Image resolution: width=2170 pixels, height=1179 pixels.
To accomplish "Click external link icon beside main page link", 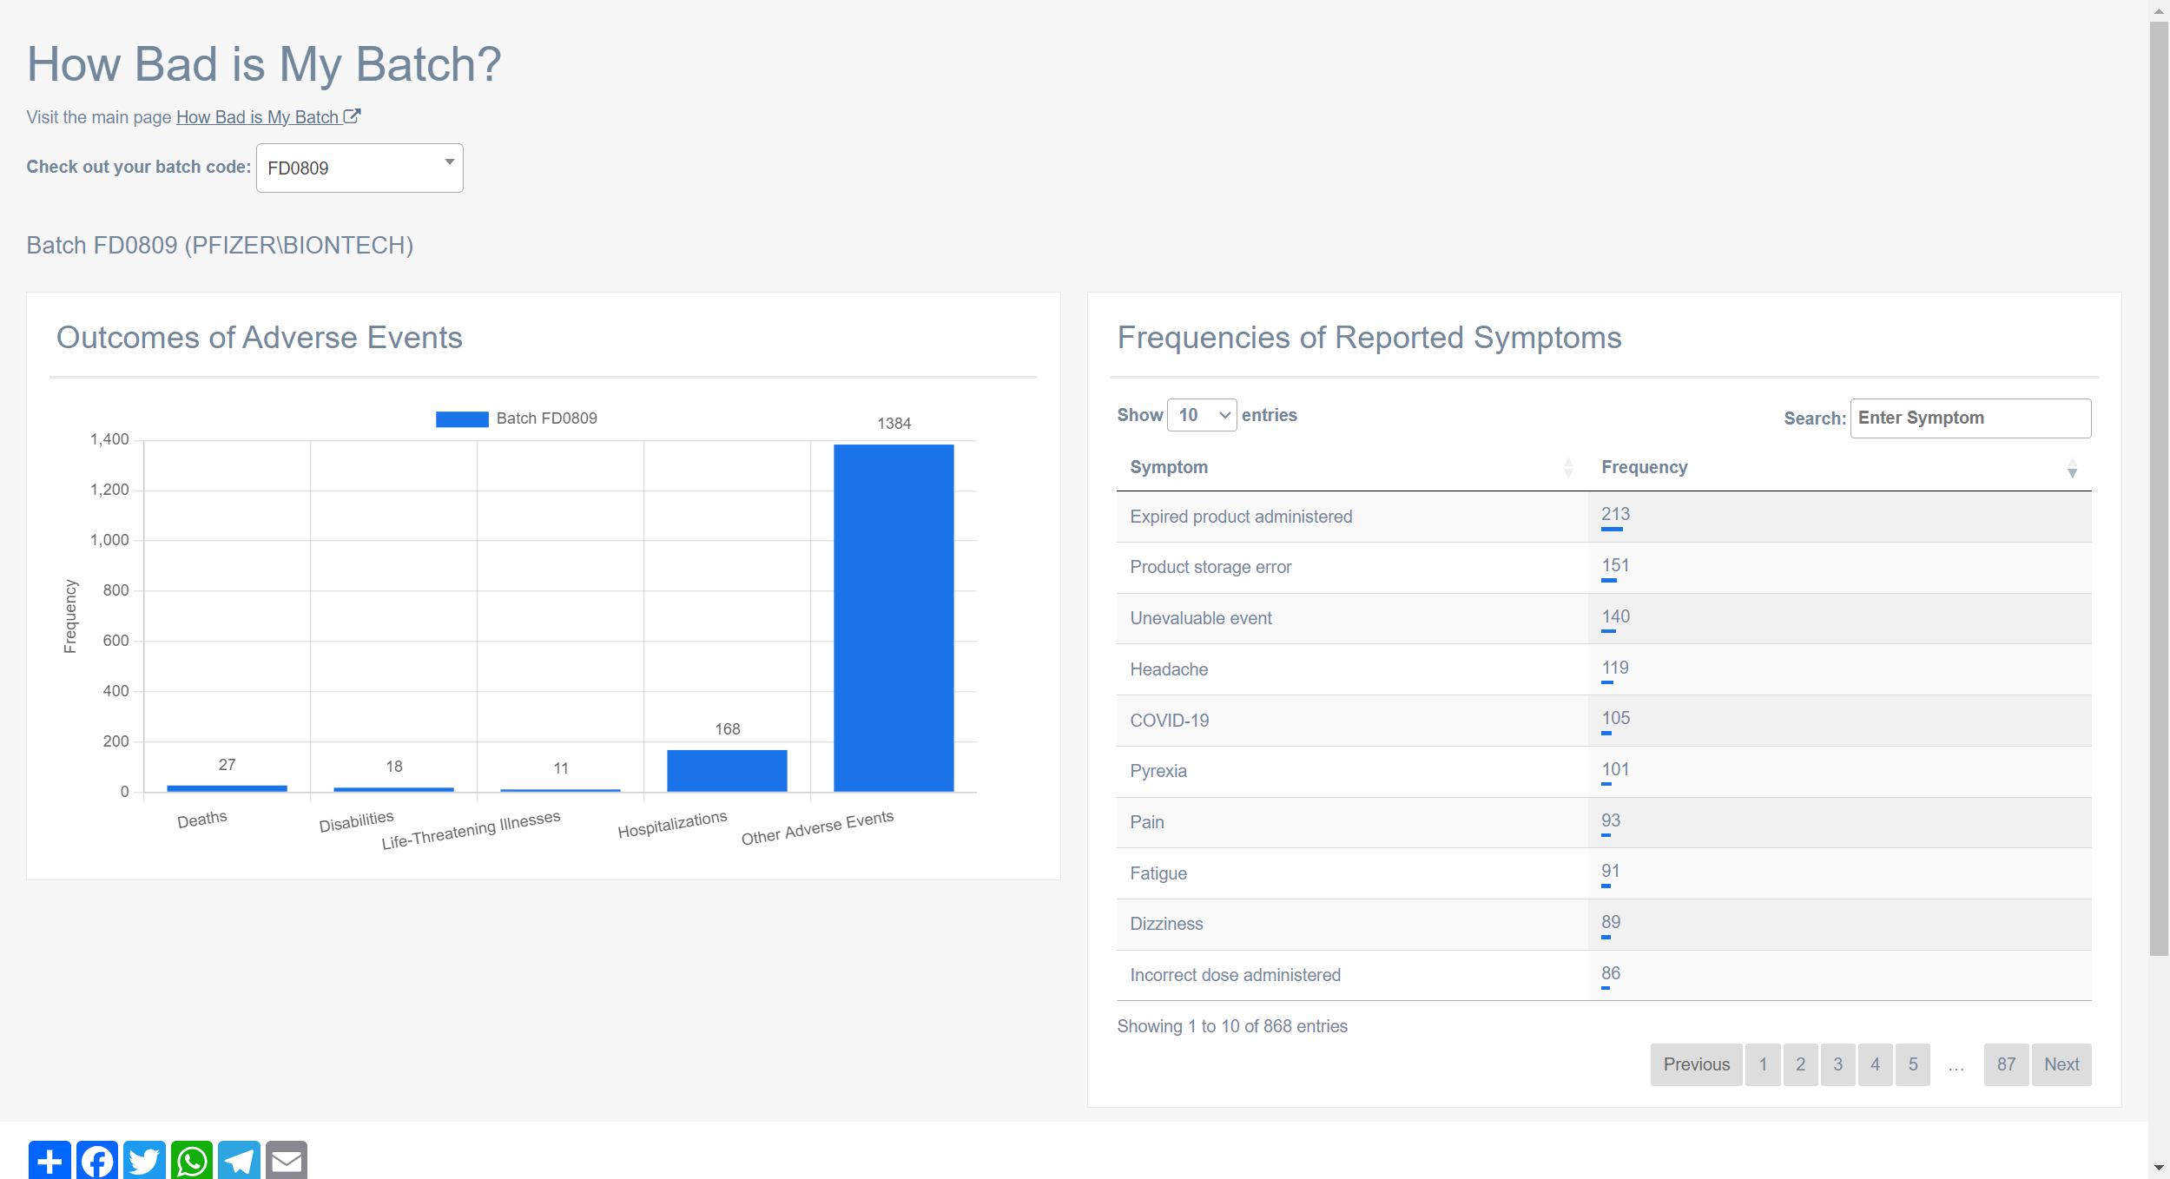I will [x=352, y=116].
